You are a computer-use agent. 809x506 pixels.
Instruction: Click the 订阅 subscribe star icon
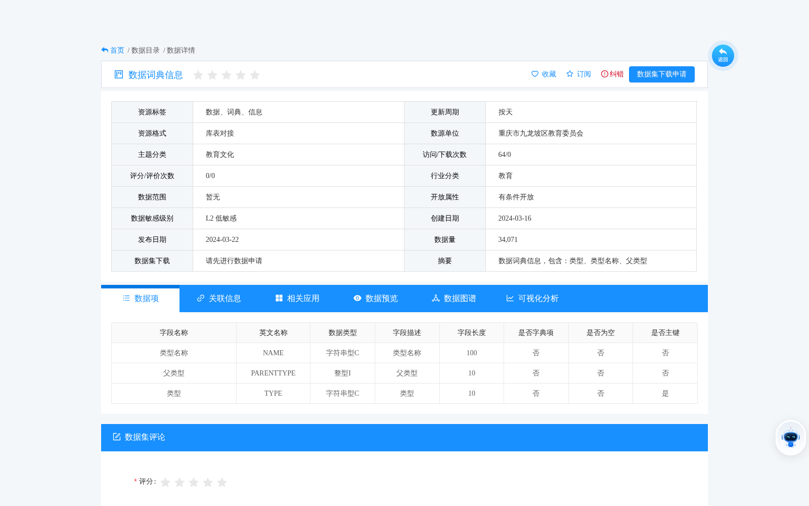point(570,74)
